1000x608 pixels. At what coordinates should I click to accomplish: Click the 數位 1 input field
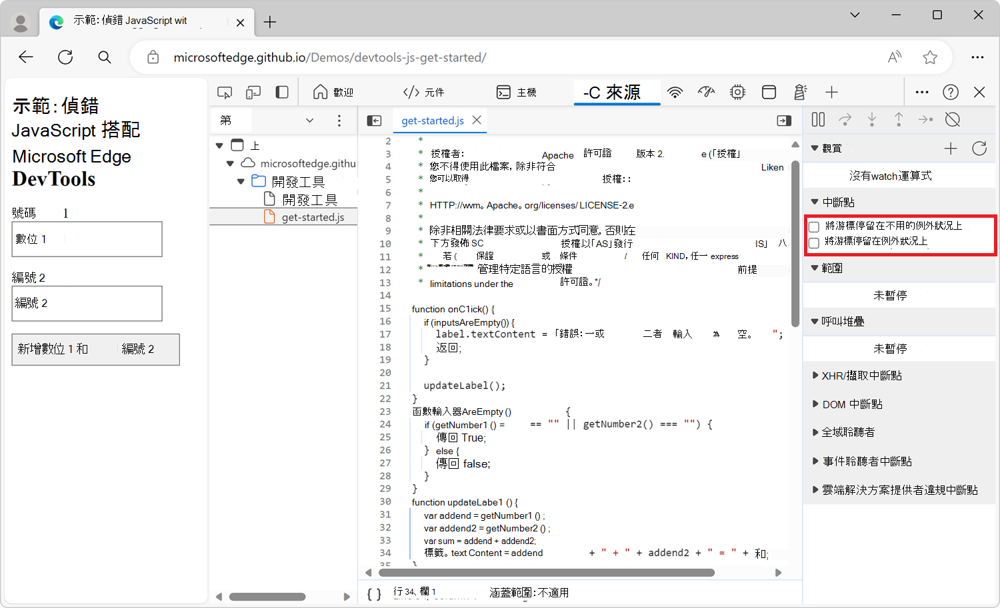click(x=87, y=239)
